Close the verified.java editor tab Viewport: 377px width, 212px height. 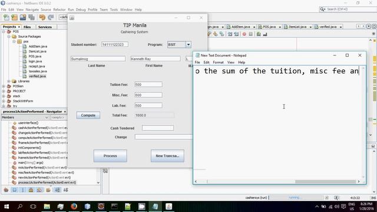(340, 27)
